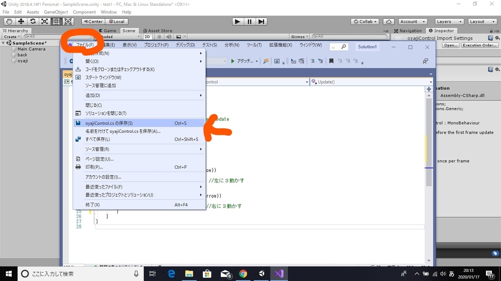Select Unity's combined Transform tool

click(x=68, y=21)
